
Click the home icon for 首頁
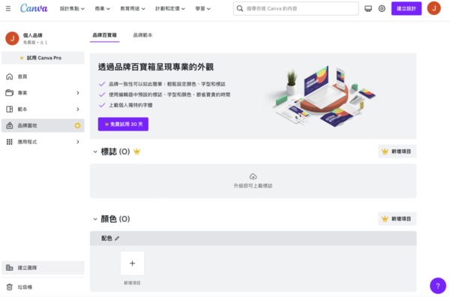pyautogui.click(x=10, y=76)
